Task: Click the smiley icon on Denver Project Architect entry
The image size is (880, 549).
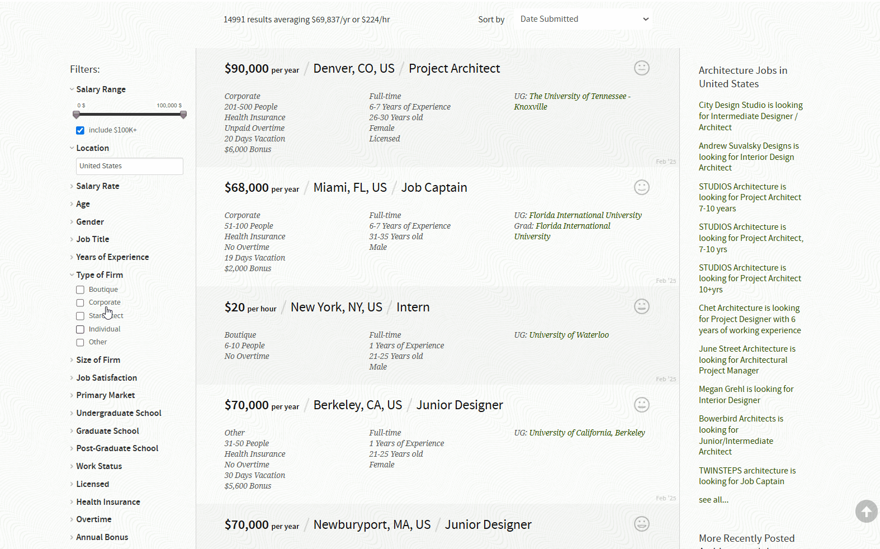Action: (x=641, y=68)
